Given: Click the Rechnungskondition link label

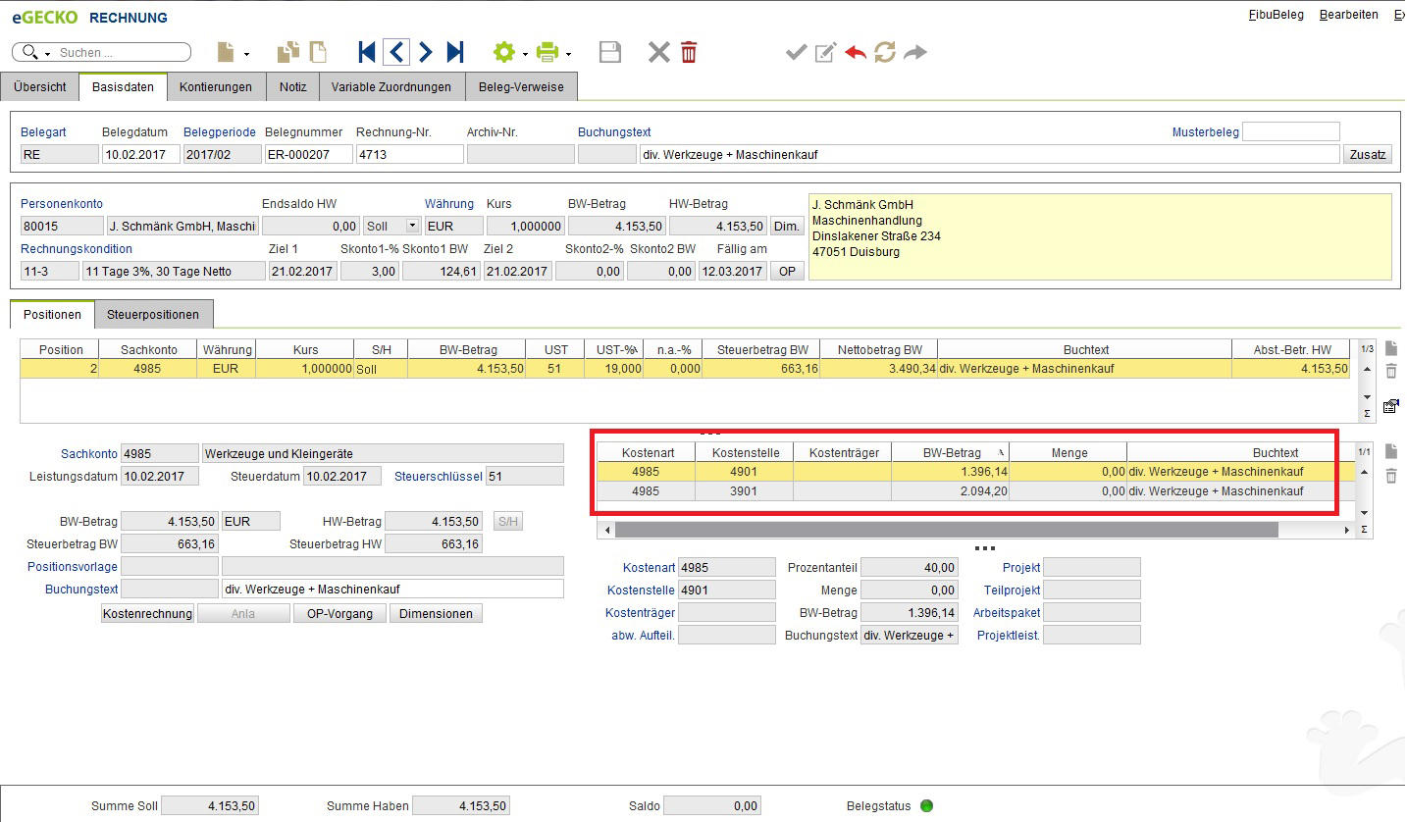Looking at the screenshot, I should pyautogui.click(x=77, y=249).
